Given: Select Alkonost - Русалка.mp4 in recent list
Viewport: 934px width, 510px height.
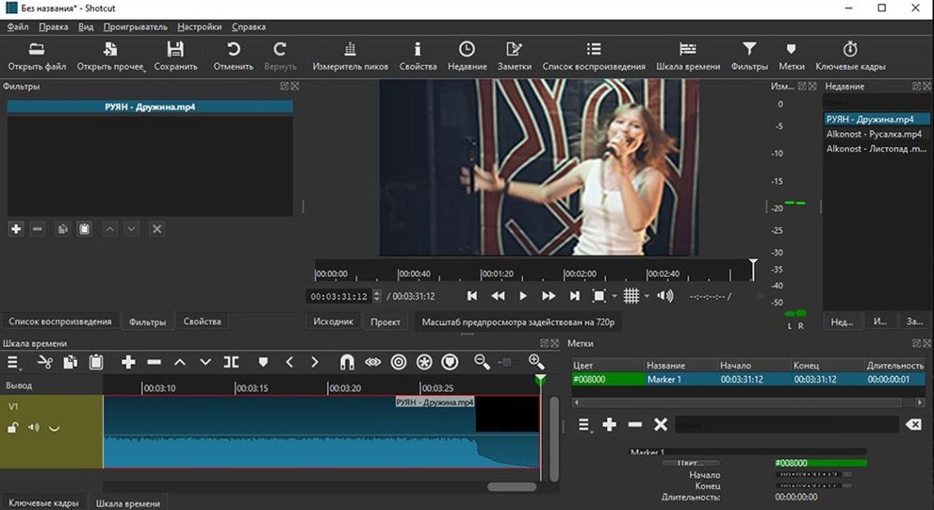Looking at the screenshot, I should coord(873,134).
